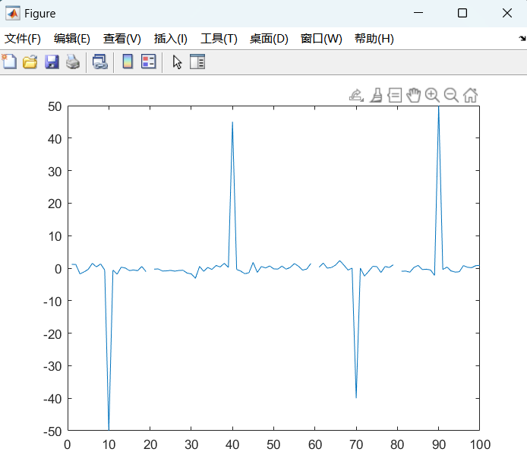The width and height of the screenshot is (527, 471).
Task: Click the New Figure icon
Action: click(x=9, y=62)
